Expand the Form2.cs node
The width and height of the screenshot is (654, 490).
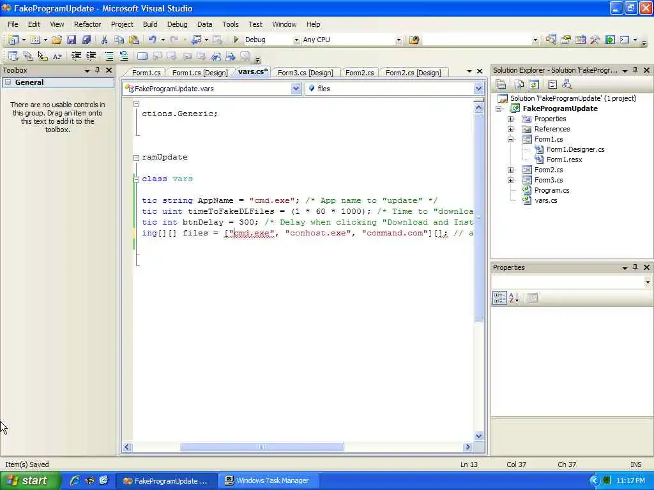click(510, 170)
